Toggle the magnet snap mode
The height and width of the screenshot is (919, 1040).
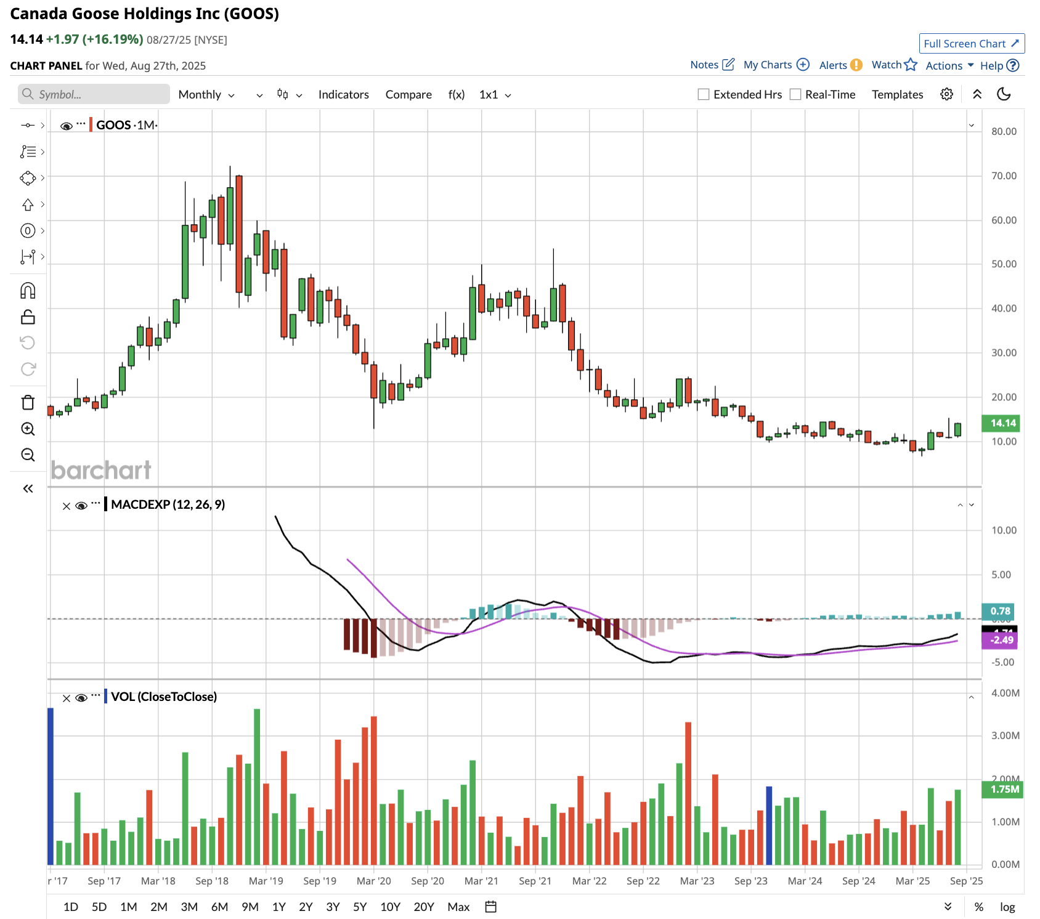28,291
